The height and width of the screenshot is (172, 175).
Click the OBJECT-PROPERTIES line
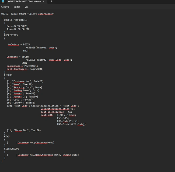tap(16, 20)
